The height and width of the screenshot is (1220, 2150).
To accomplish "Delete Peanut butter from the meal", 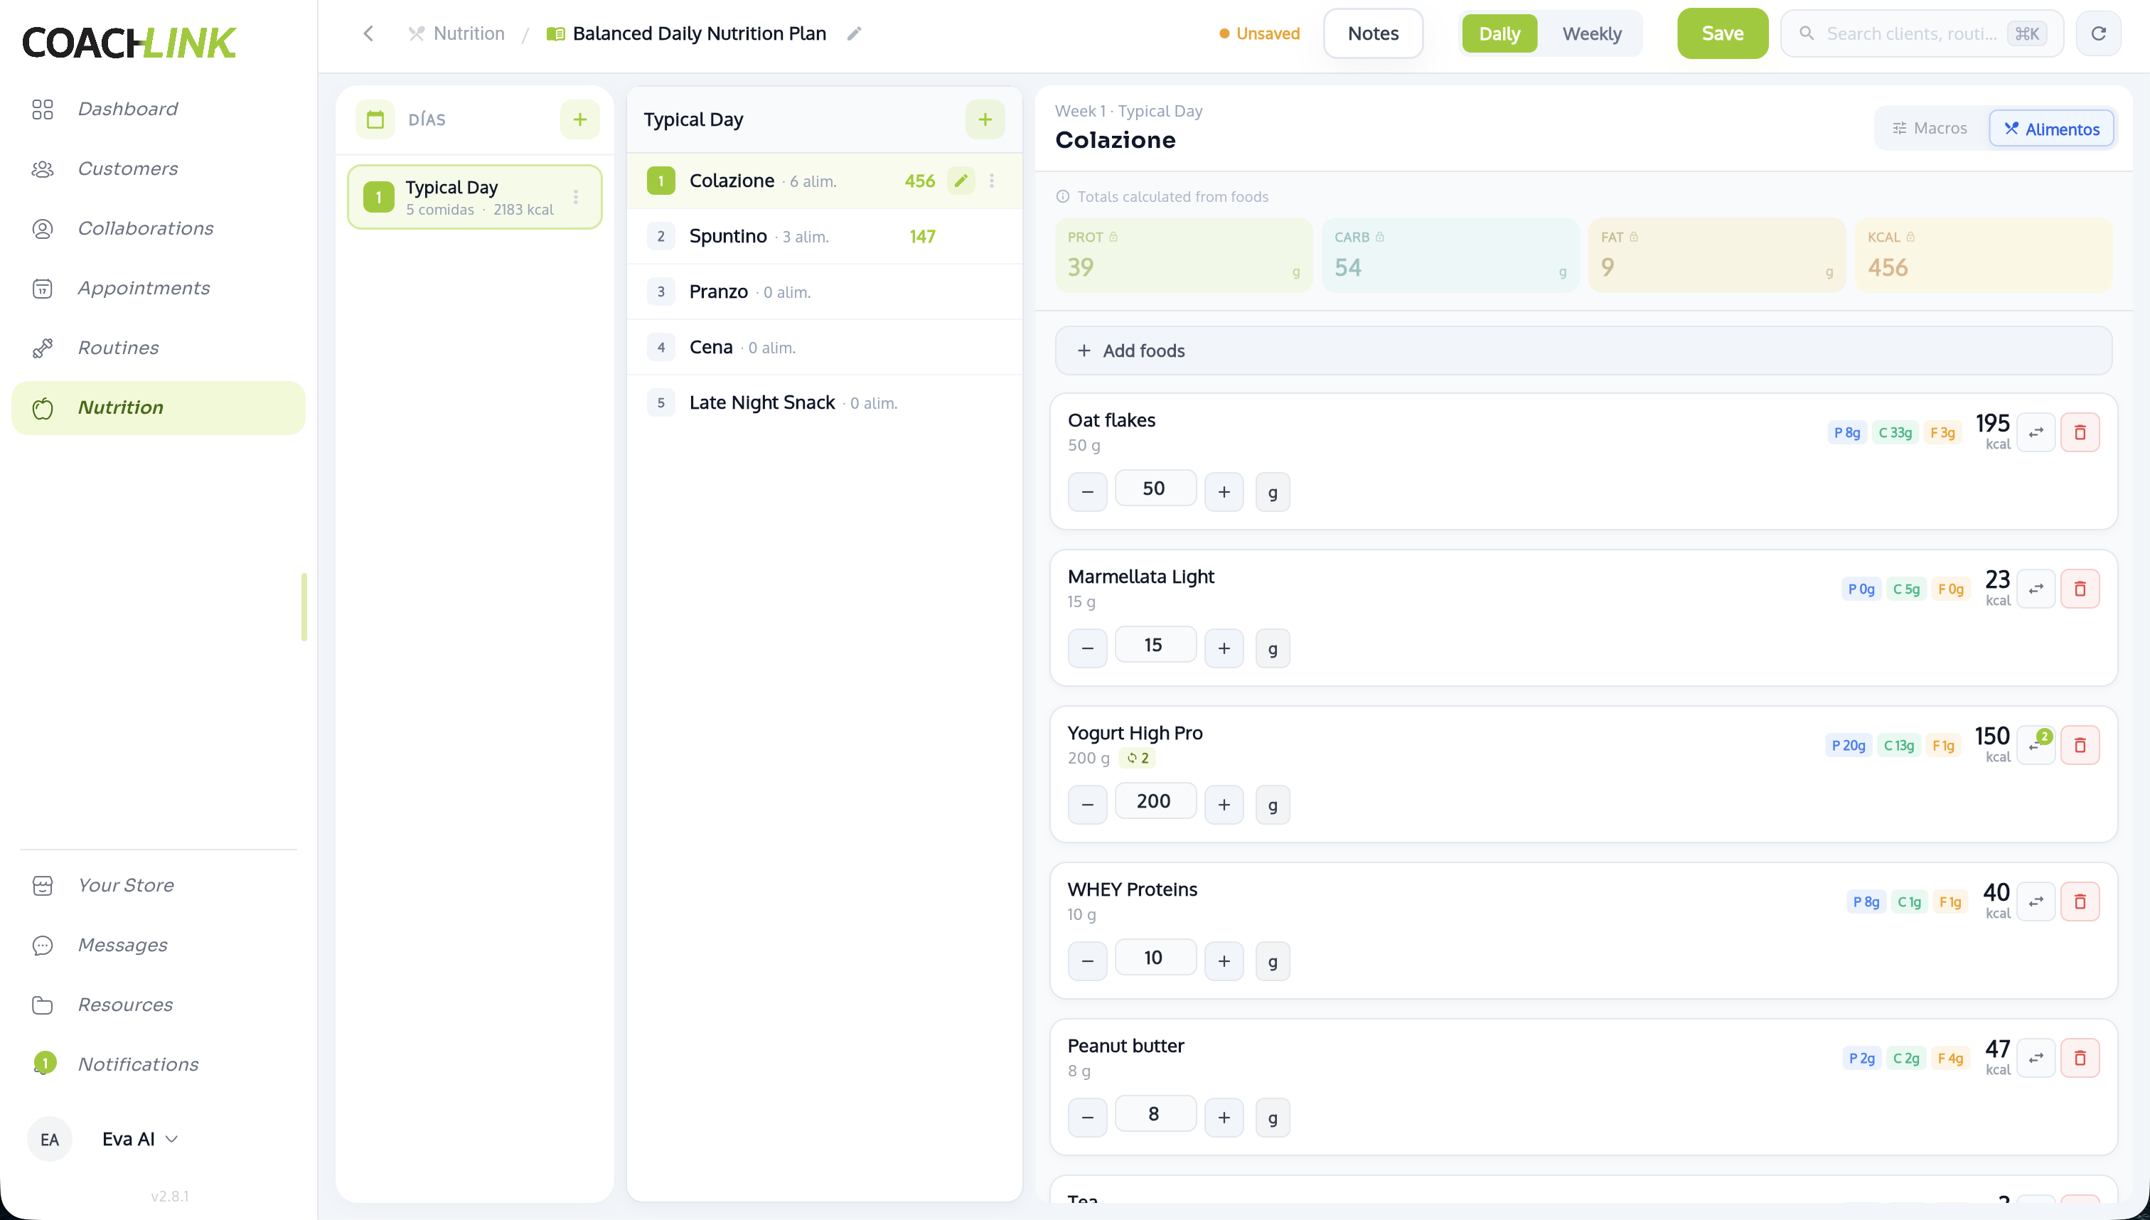I will click(2080, 1057).
